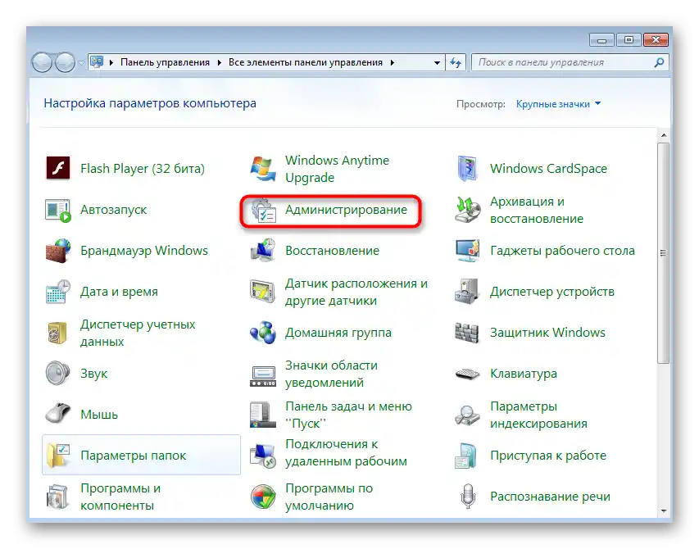Click the Back navigation button
699x549 pixels.
(x=43, y=62)
